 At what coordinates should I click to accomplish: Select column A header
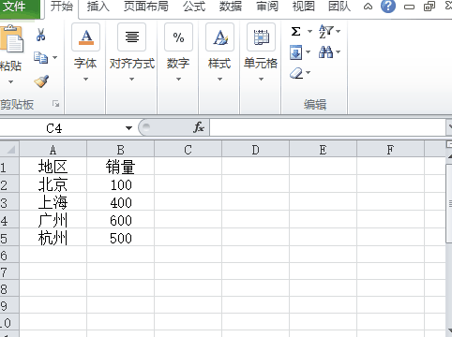[x=53, y=150]
